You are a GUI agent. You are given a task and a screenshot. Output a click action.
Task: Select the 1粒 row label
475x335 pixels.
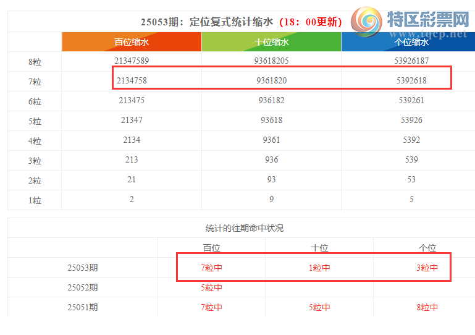pyautogui.click(x=35, y=200)
